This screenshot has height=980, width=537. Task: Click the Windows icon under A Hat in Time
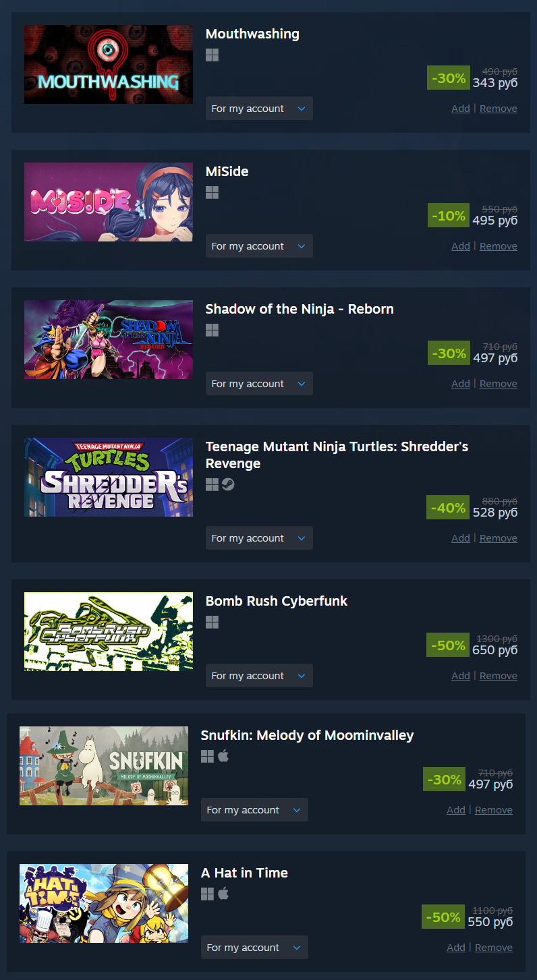pyautogui.click(x=207, y=894)
